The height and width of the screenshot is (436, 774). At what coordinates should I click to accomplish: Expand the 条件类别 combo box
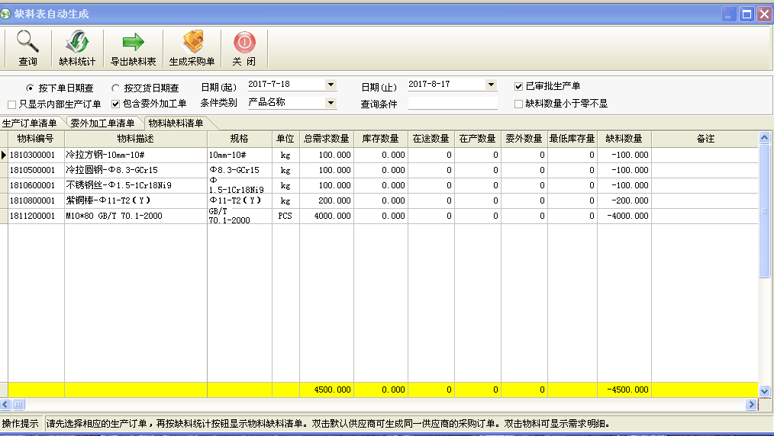331,102
